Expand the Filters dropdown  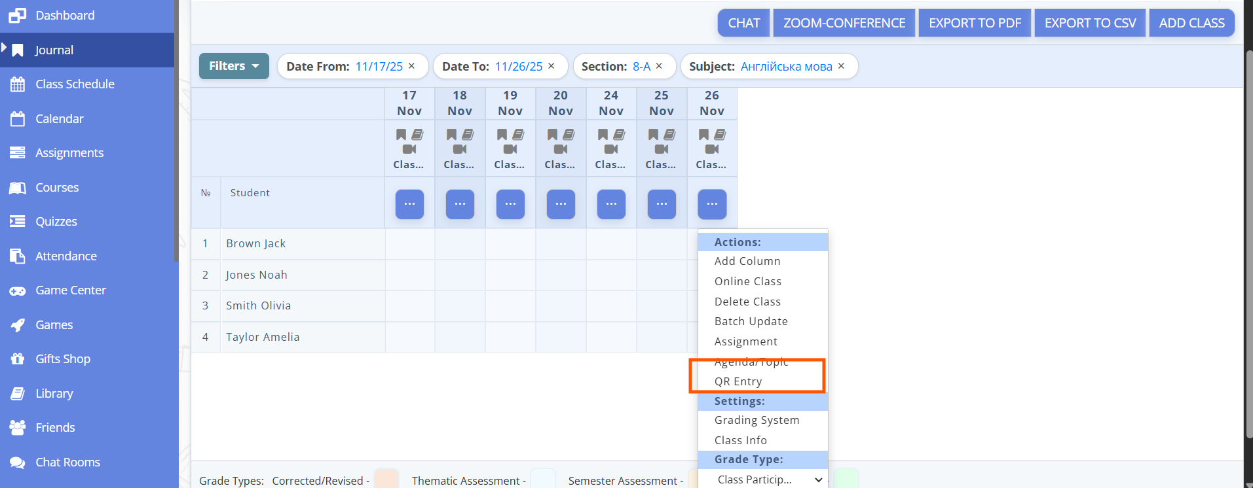[234, 66]
